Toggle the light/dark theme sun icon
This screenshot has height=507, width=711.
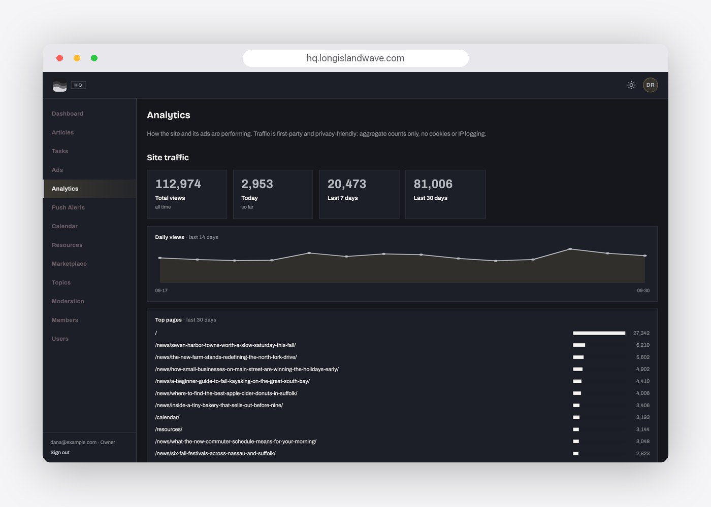click(x=631, y=85)
